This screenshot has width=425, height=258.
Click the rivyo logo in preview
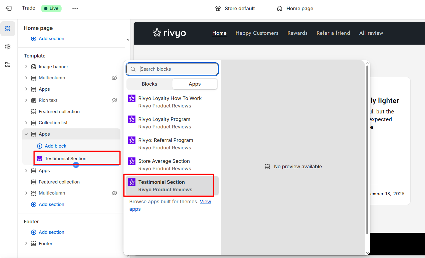click(169, 33)
